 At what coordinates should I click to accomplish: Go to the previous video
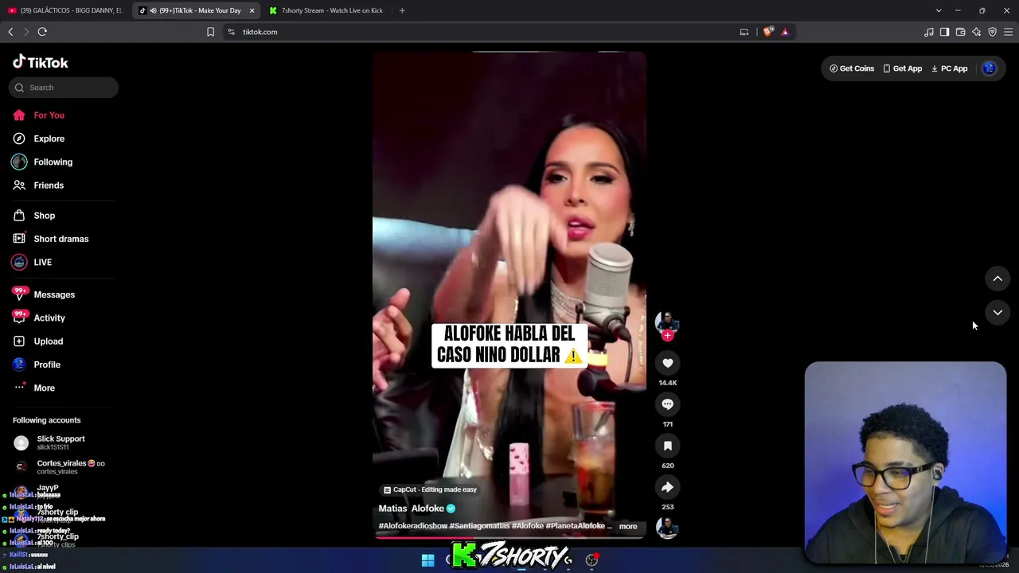coord(998,279)
